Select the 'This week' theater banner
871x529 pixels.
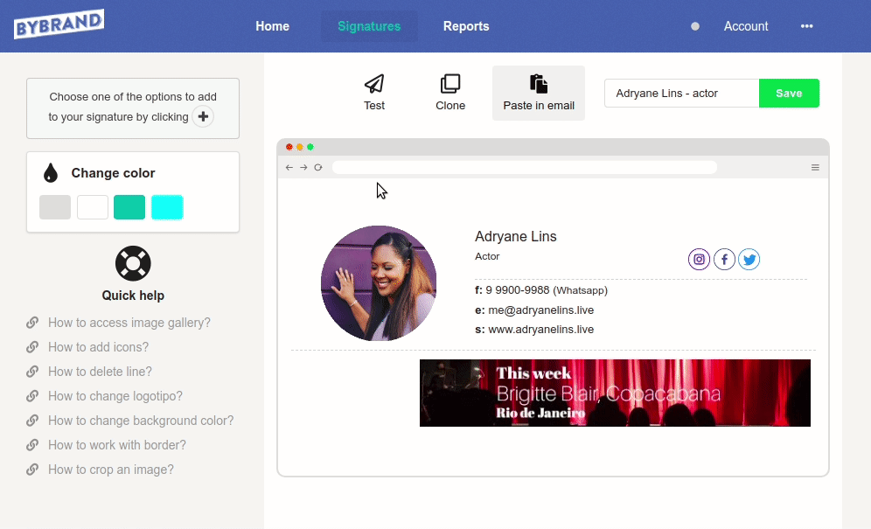(x=615, y=393)
